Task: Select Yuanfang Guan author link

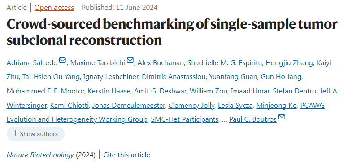Action: (x=233, y=77)
